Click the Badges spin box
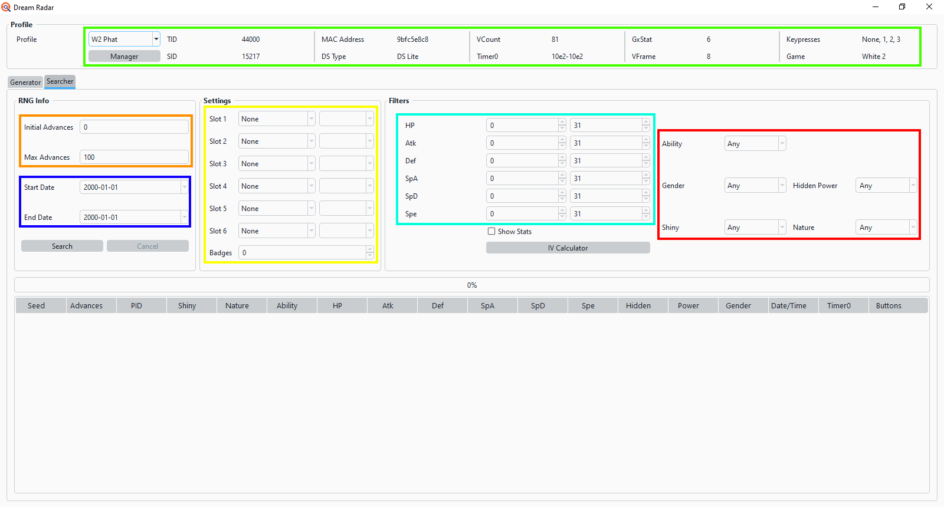 [x=306, y=253]
